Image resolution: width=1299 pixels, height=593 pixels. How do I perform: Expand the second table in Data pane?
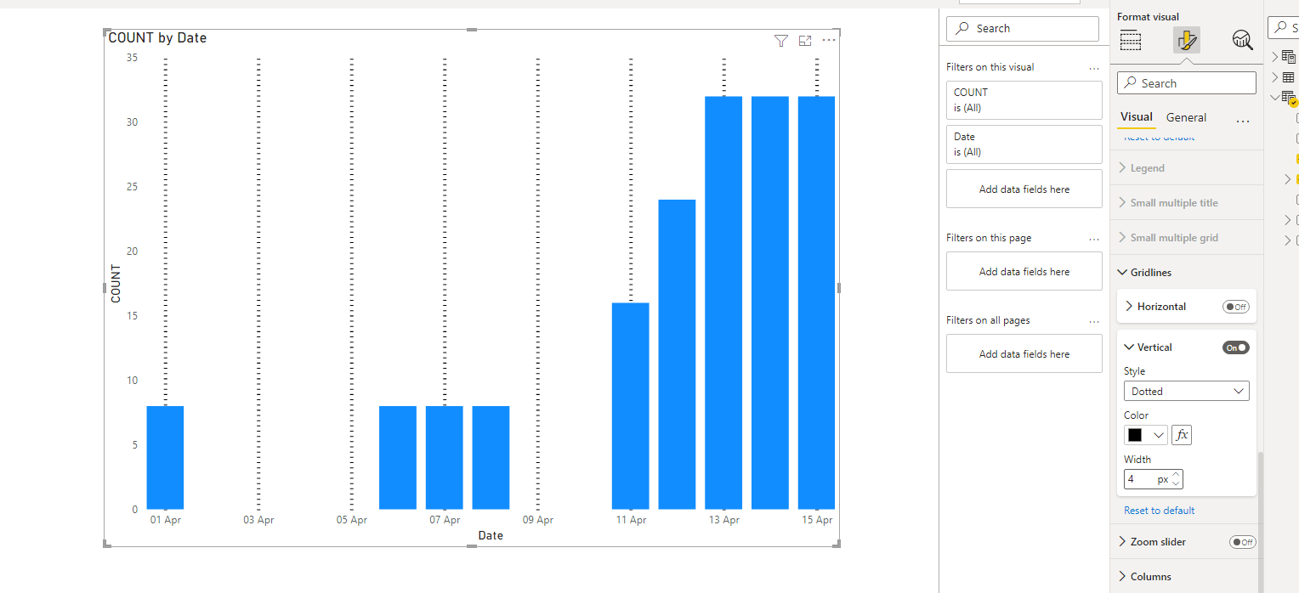point(1275,77)
